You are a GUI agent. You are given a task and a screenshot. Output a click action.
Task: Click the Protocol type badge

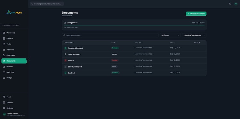tap(115, 48)
